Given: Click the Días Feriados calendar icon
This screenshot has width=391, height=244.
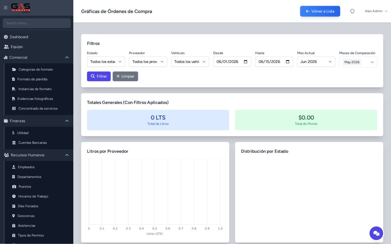Looking at the screenshot, I should 14,206.
